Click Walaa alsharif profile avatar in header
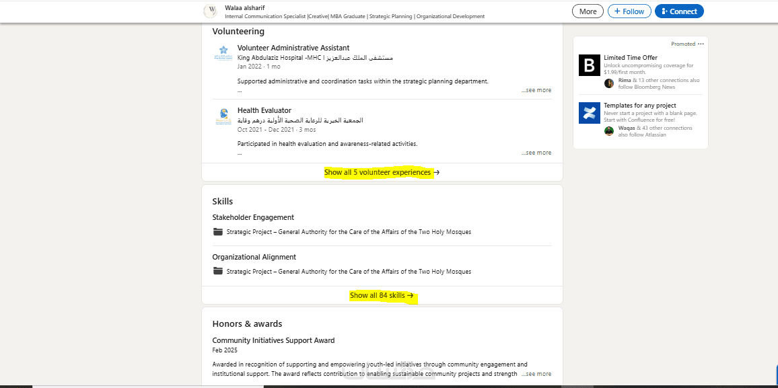 (210, 11)
